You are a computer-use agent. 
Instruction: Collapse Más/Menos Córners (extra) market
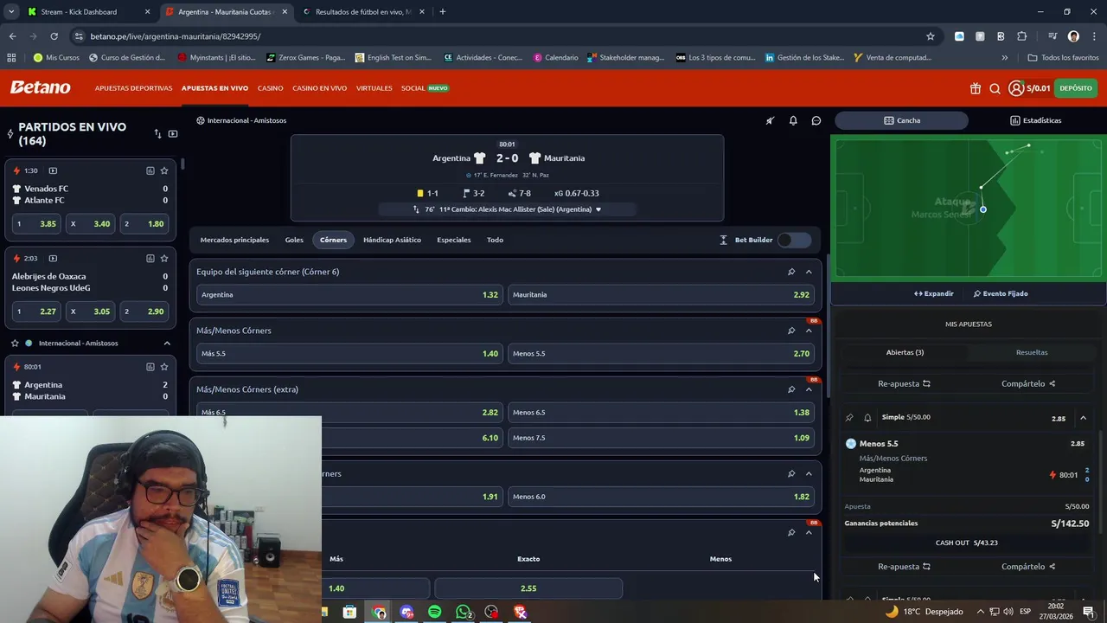[809, 389]
